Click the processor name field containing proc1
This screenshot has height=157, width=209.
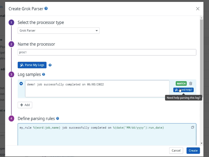(x=107, y=52)
